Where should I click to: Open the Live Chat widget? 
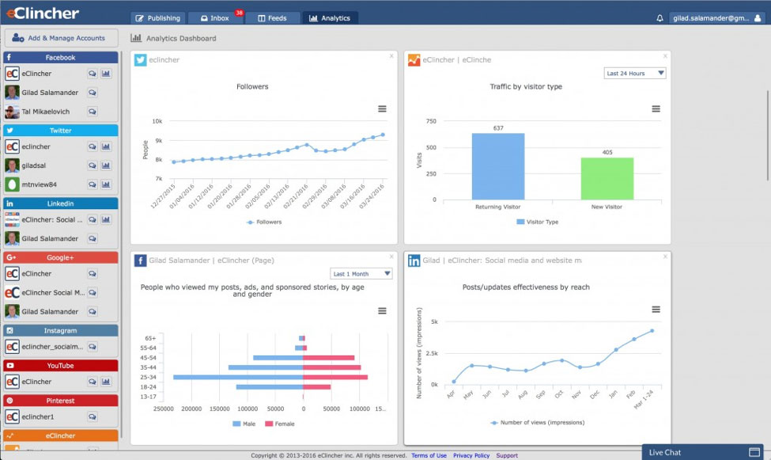[705, 452]
